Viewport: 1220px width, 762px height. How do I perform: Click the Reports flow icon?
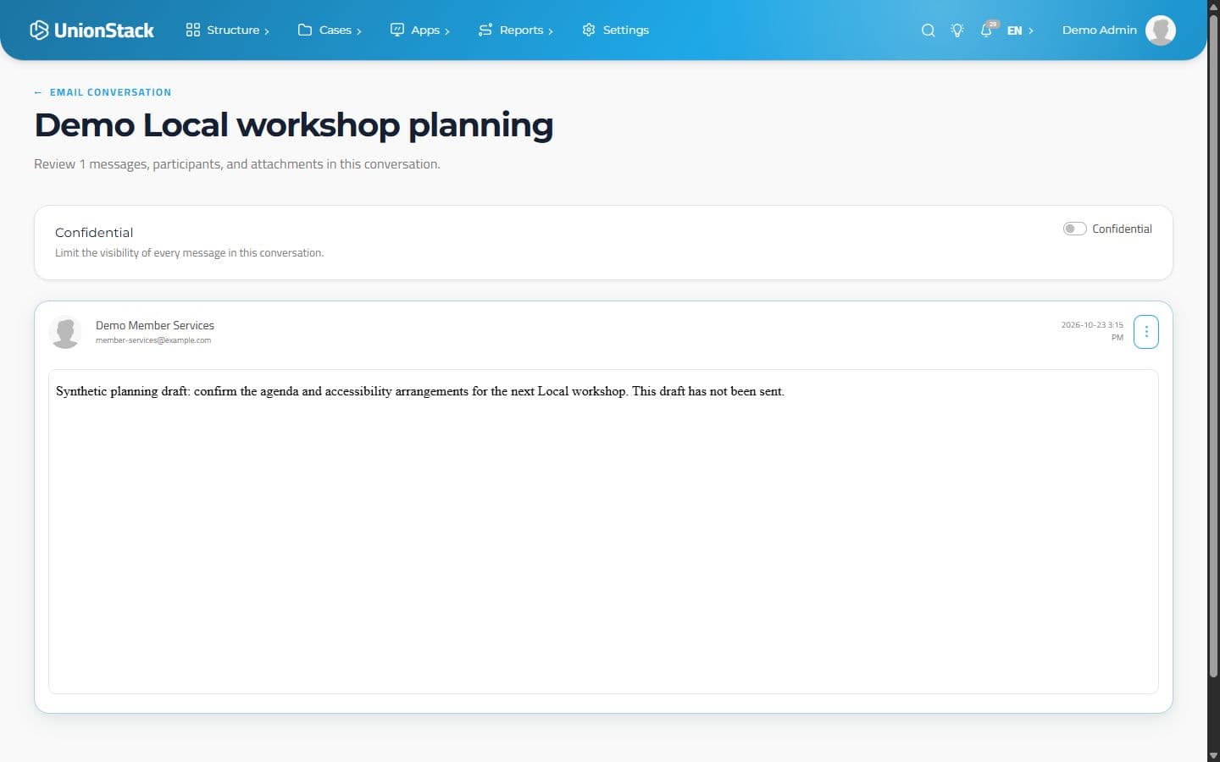485,30
